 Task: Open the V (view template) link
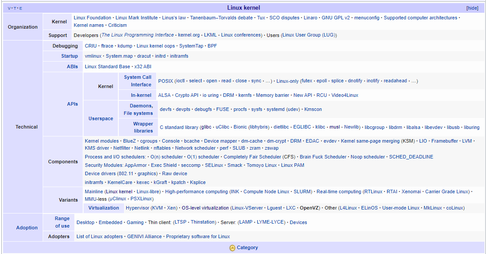pyautogui.click(x=9, y=8)
